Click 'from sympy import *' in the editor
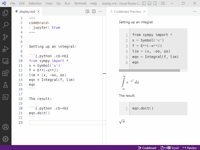 pos(48,61)
